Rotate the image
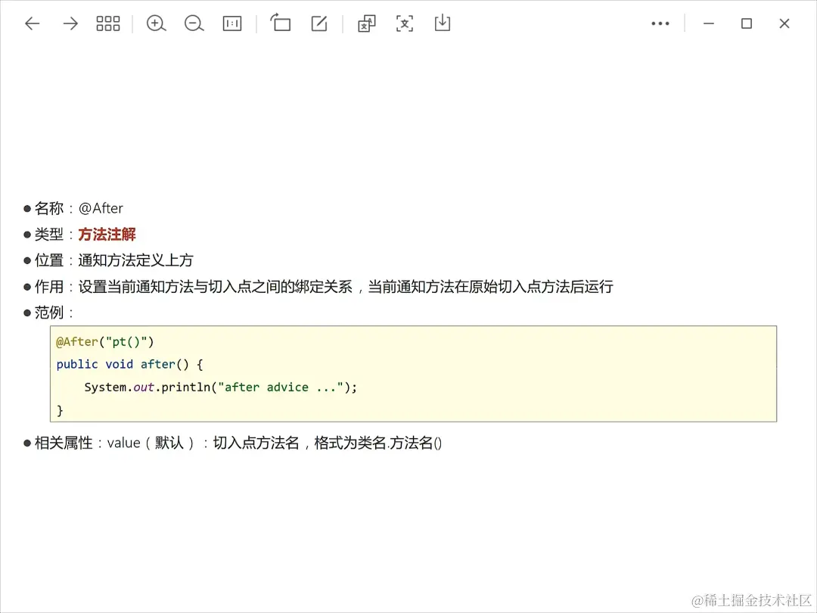This screenshot has width=817, height=613. (281, 23)
